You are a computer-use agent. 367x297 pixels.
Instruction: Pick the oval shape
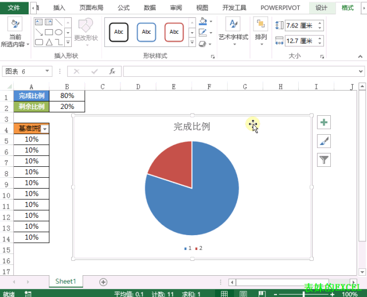[x=58, y=32]
